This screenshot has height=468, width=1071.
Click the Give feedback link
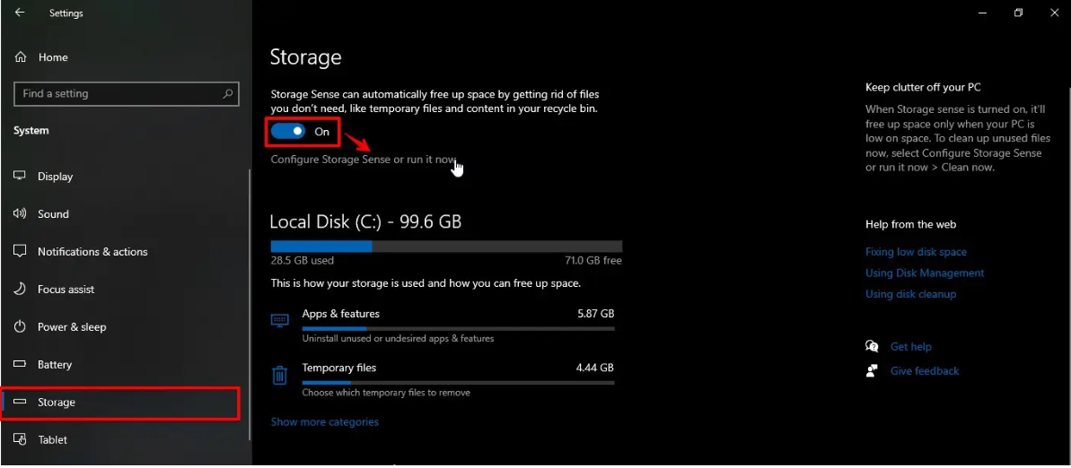tap(925, 371)
